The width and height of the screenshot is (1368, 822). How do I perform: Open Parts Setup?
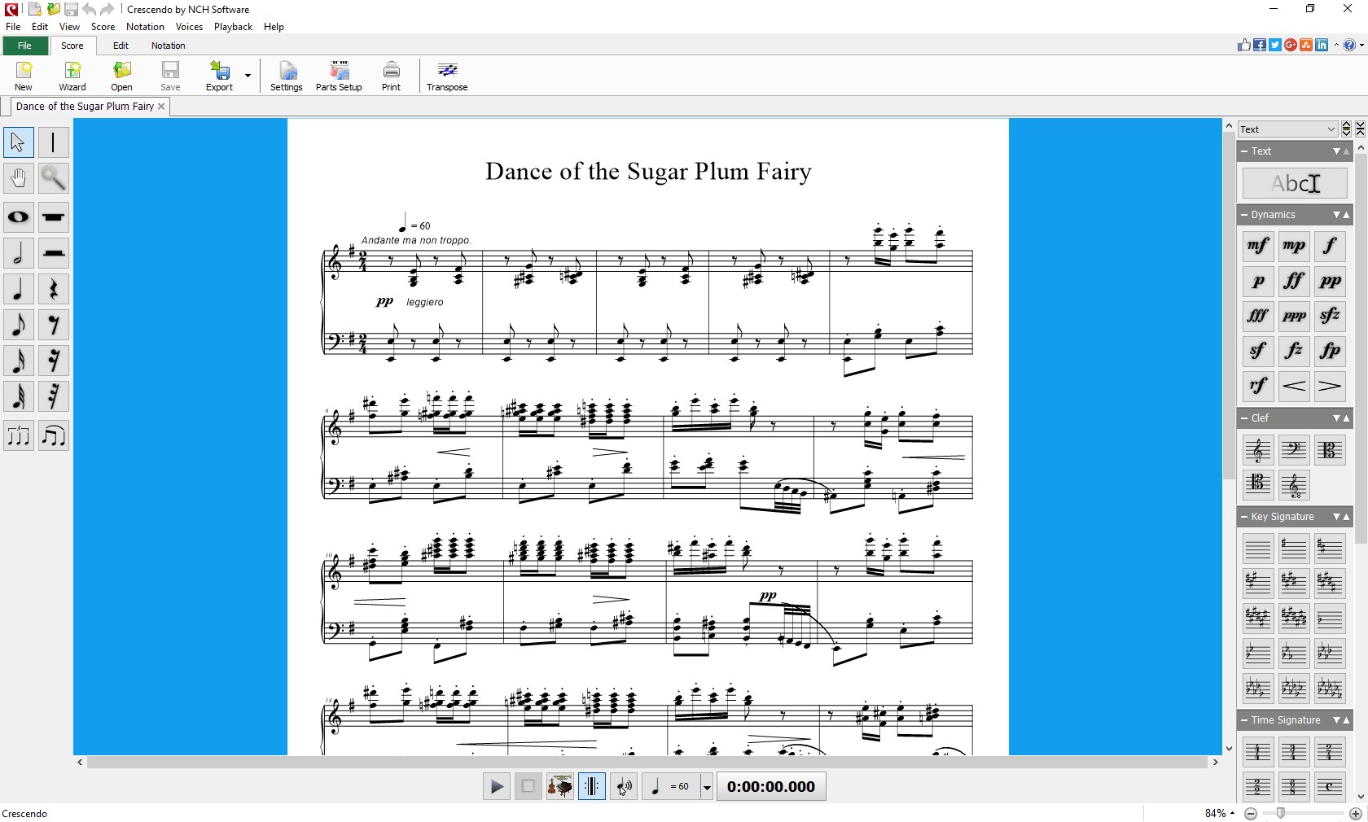point(338,75)
